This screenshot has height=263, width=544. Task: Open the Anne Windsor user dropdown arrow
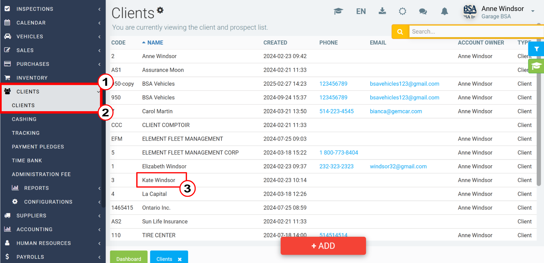(x=533, y=11)
